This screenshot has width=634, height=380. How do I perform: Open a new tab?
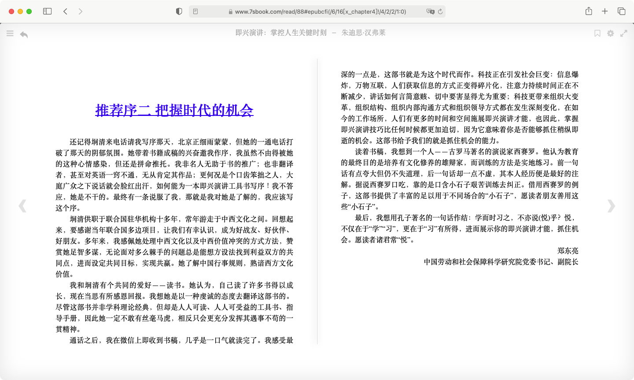click(605, 11)
